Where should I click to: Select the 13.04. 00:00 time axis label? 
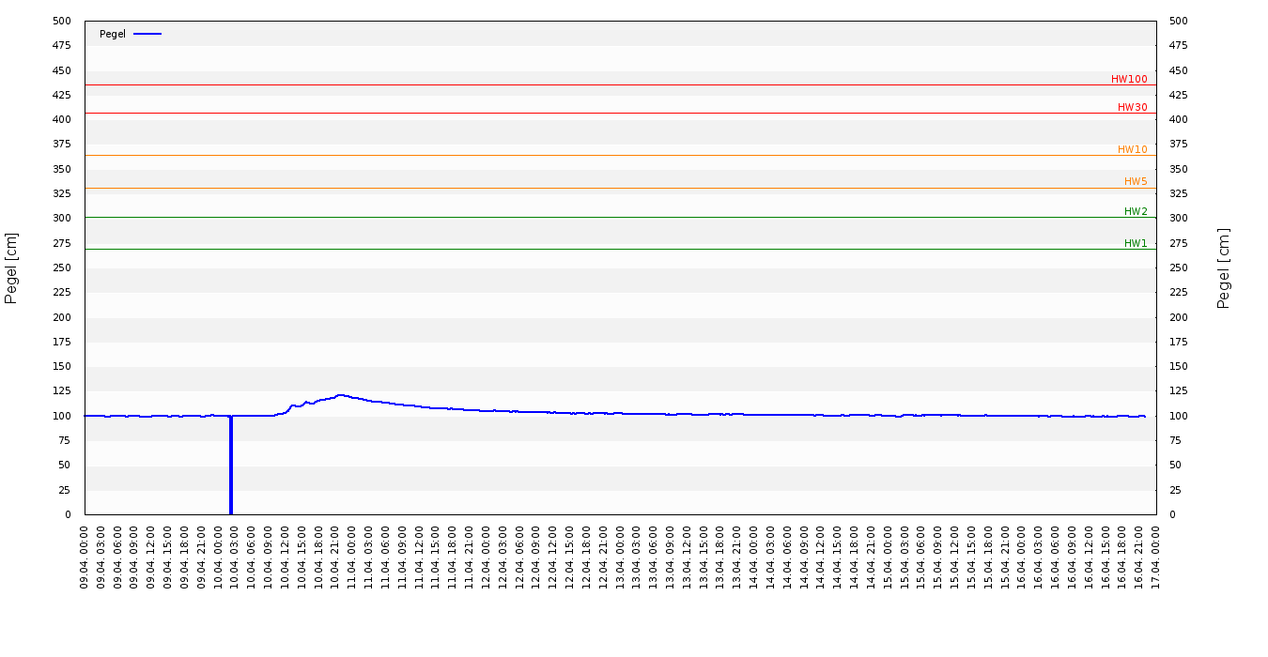coord(620,557)
